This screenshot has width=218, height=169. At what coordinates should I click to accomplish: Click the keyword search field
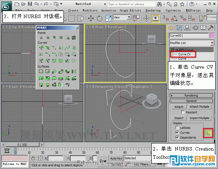132,4
